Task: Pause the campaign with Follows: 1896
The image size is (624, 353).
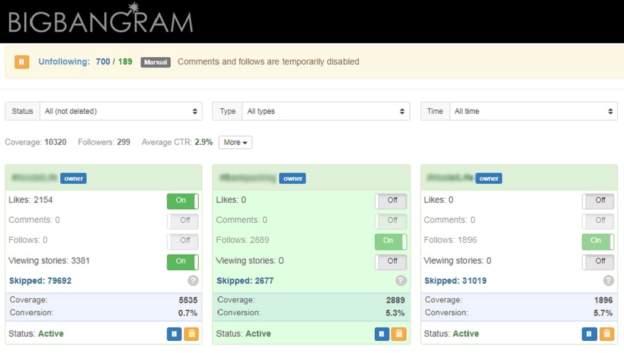Action: click(x=589, y=334)
